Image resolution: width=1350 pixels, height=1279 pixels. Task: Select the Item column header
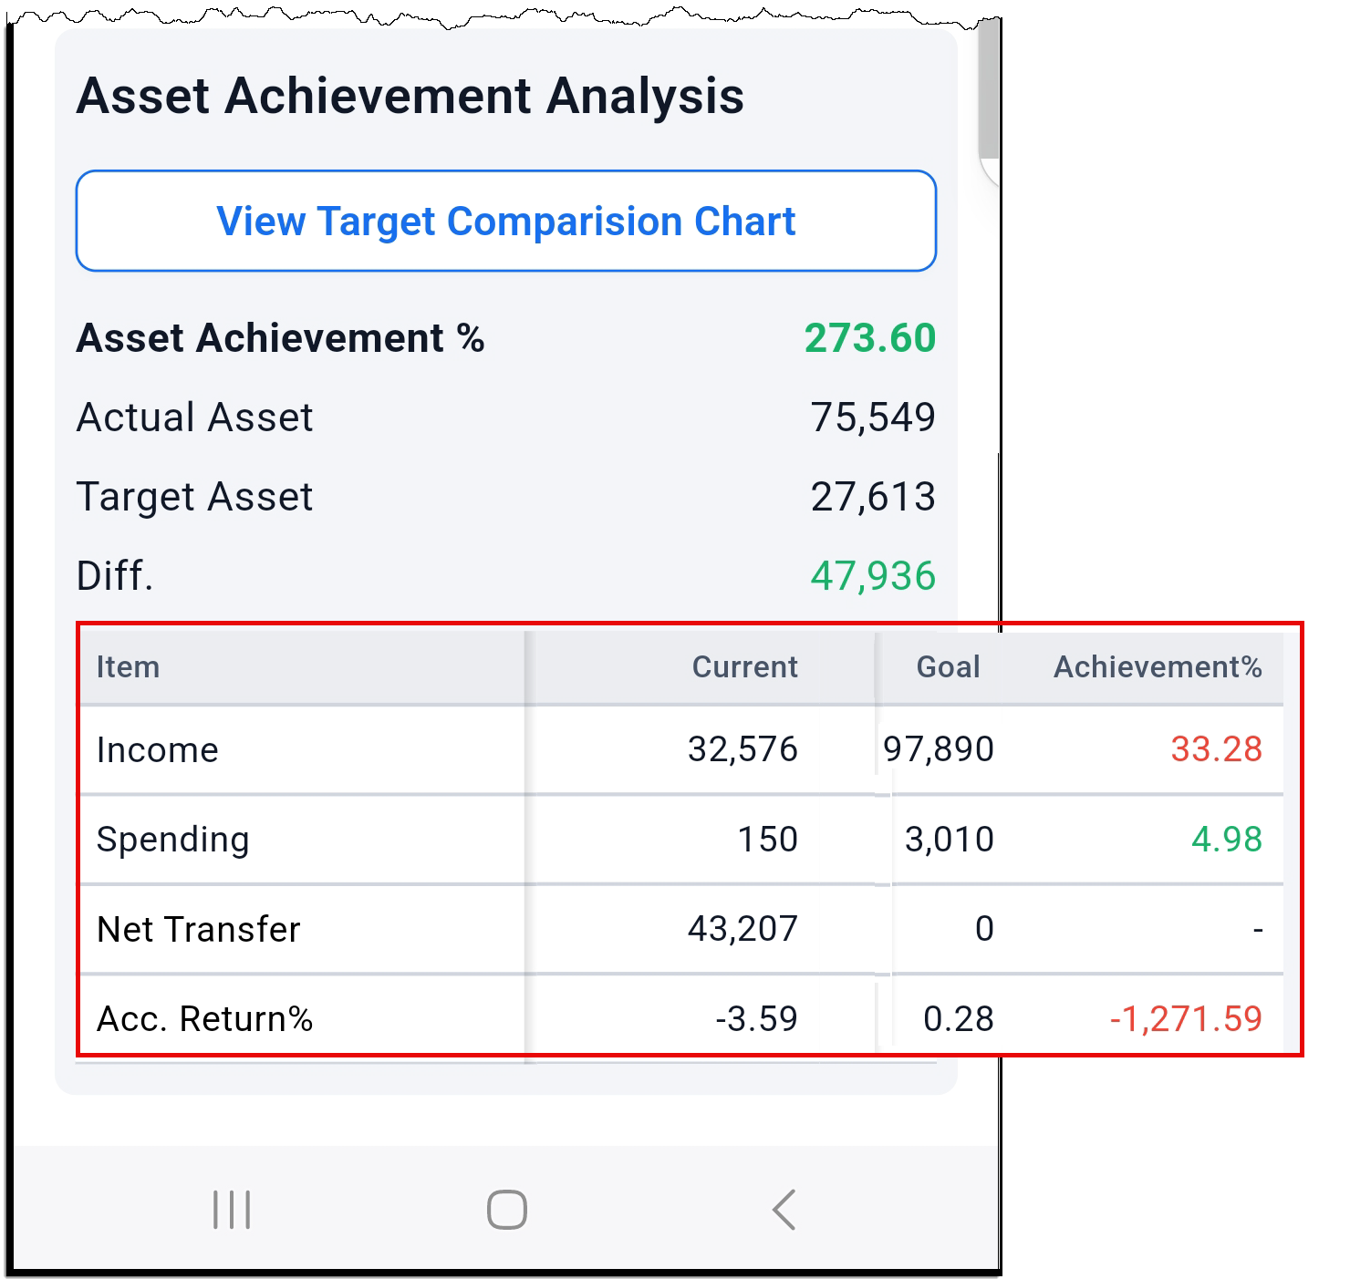128,666
